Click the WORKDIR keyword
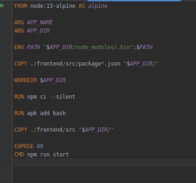The height and width of the screenshot is (183, 196). (x=26, y=80)
